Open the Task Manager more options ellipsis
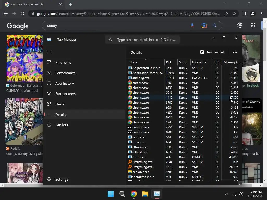Image resolution: width=267 pixels, height=200 pixels. pyautogui.click(x=235, y=52)
